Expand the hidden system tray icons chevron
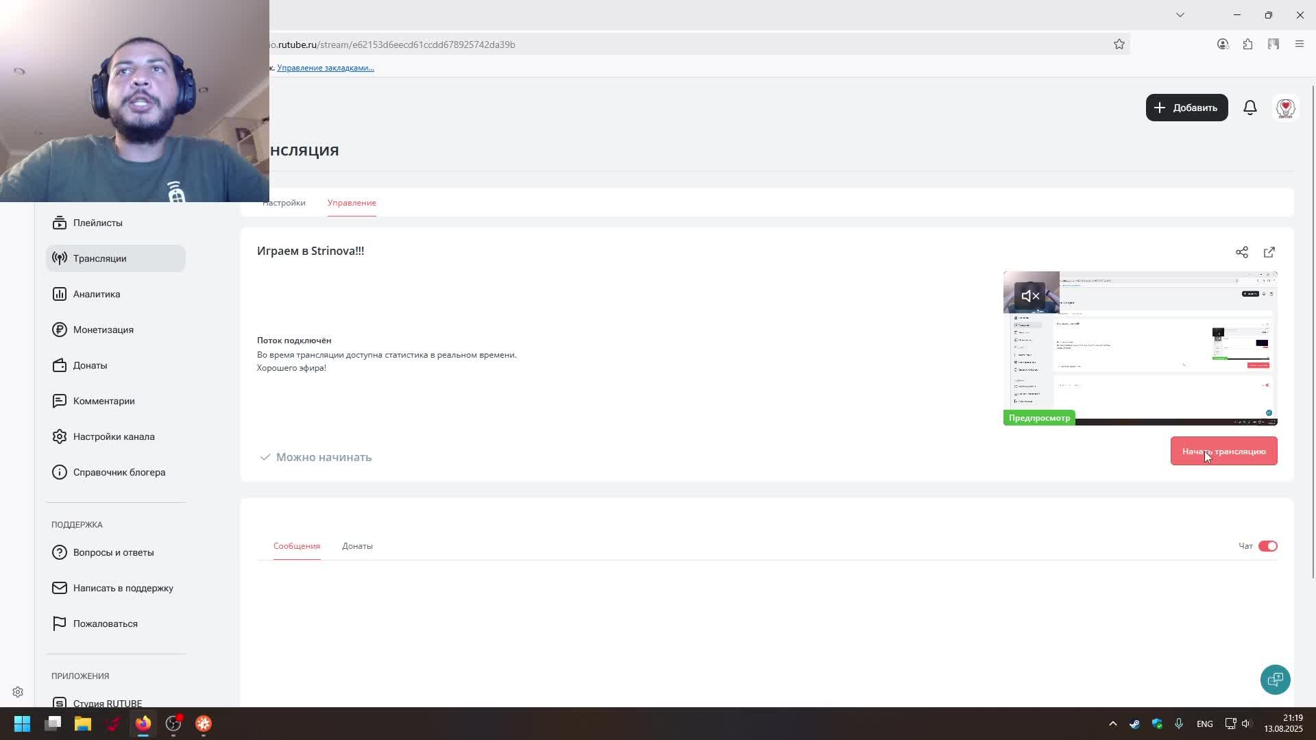1316x740 pixels. [1112, 724]
